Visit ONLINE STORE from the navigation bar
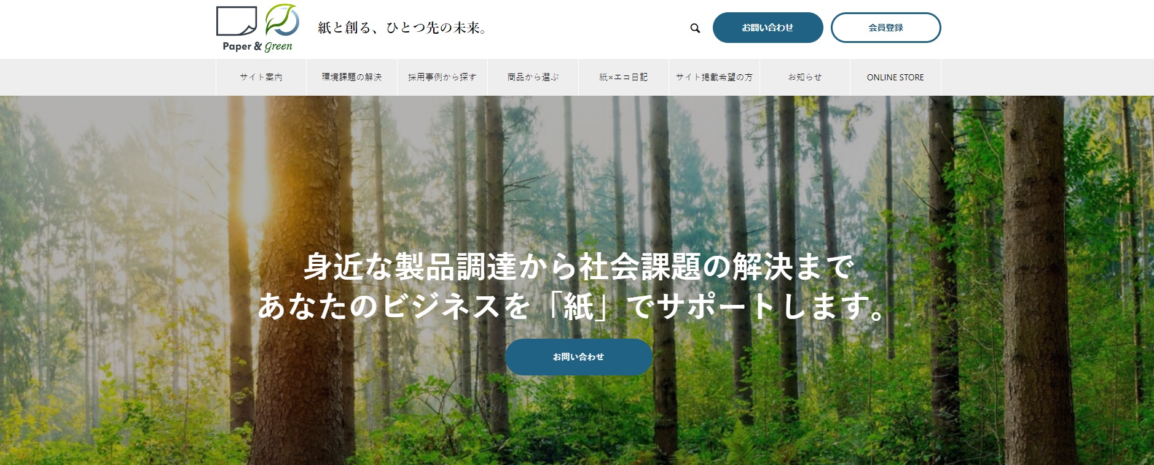The image size is (1154, 465). (895, 77)
